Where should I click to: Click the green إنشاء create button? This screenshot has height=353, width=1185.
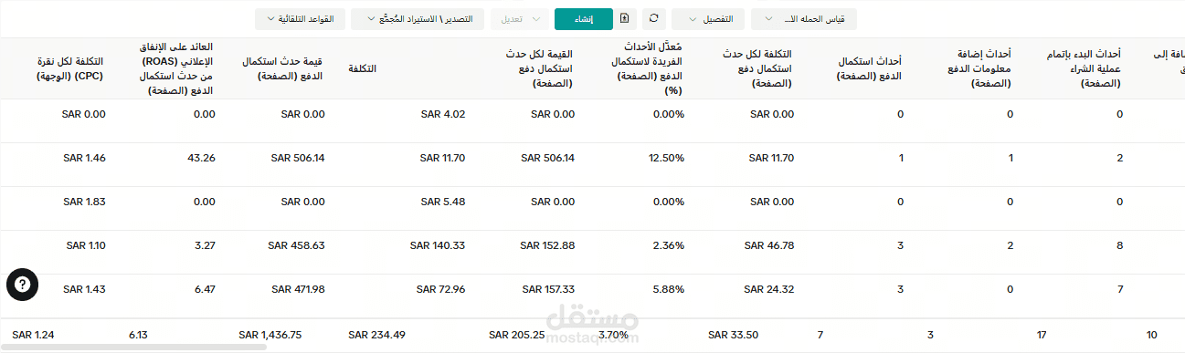(584, 18)
